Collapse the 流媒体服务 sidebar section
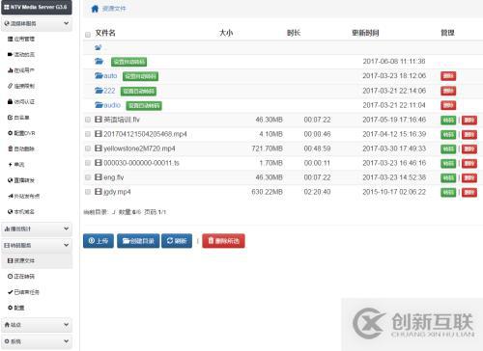483x351 pixels. [x=37, y=23]
